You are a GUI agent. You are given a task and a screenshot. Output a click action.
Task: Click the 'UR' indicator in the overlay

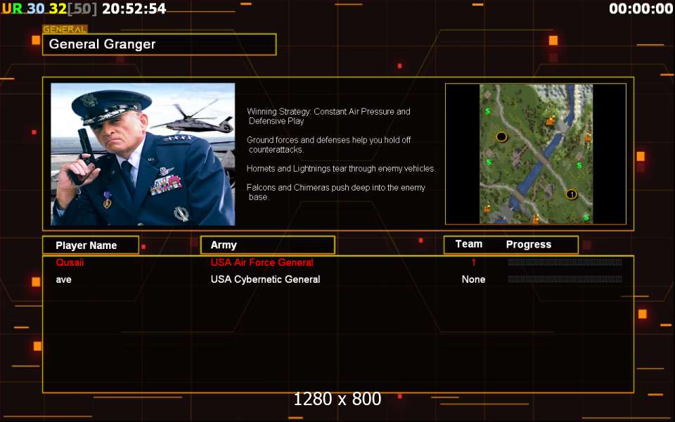click(12, 8)
